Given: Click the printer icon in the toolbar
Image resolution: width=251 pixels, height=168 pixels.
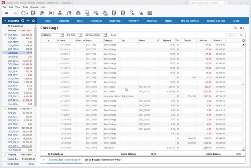Looking at the screenshot, I should (78, 13).
